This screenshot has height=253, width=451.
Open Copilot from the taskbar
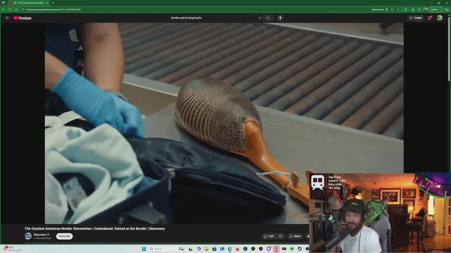(x=199, y=249)
